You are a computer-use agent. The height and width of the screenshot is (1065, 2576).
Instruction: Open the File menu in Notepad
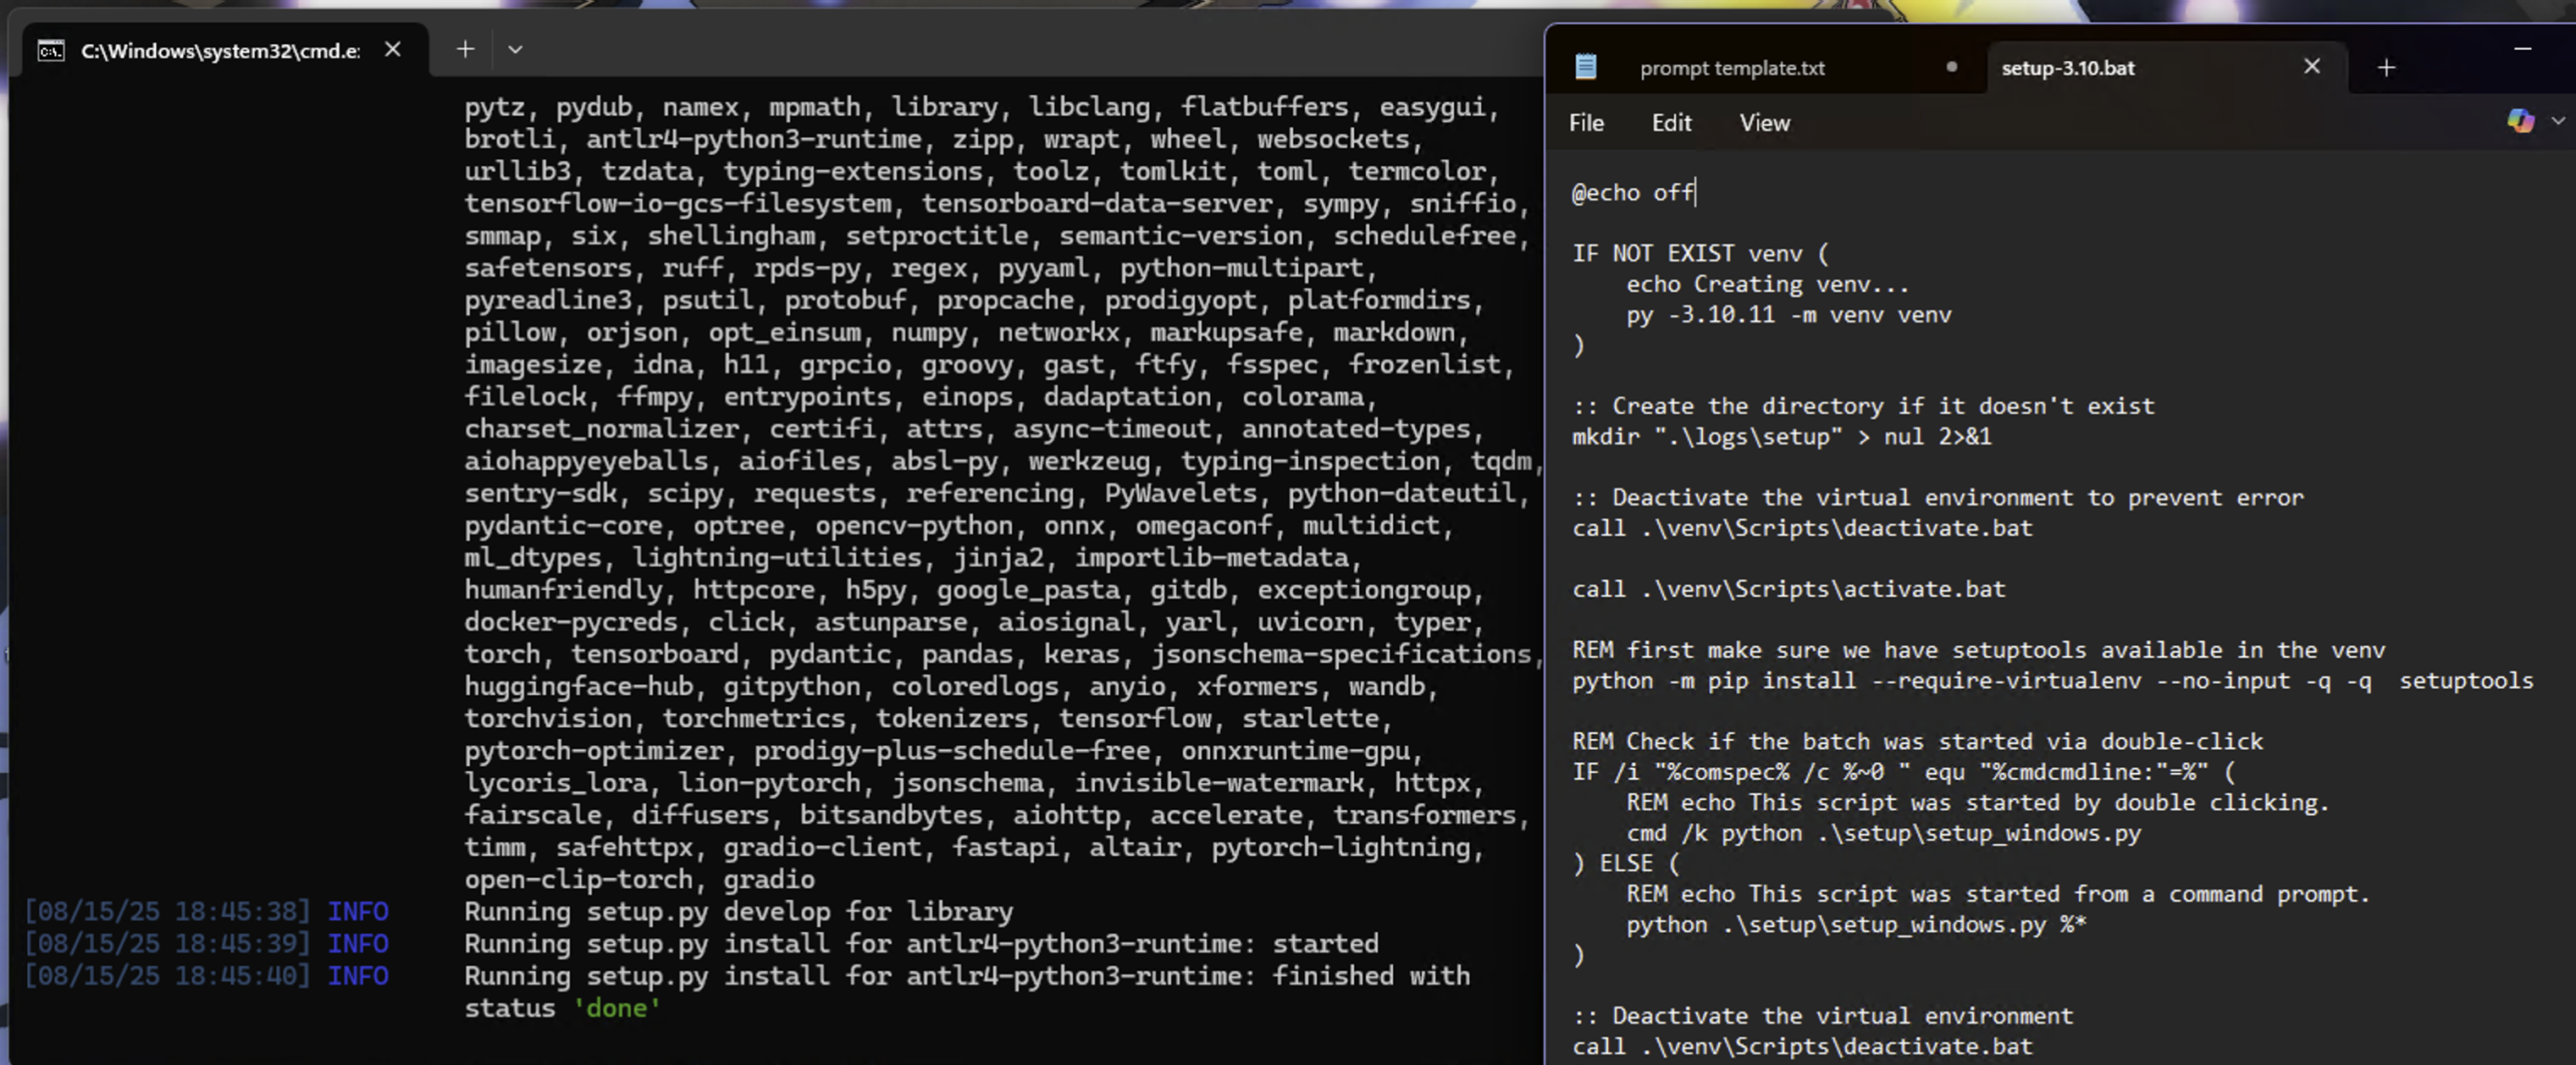tap(1586, 123)
